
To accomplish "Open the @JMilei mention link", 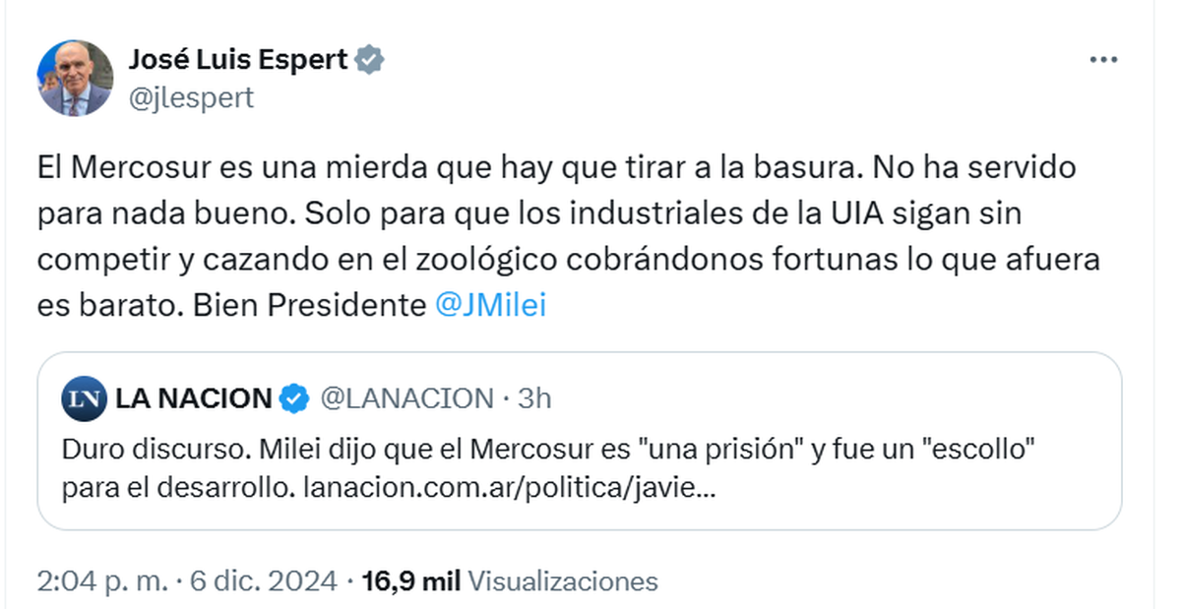I will [490, 305].
